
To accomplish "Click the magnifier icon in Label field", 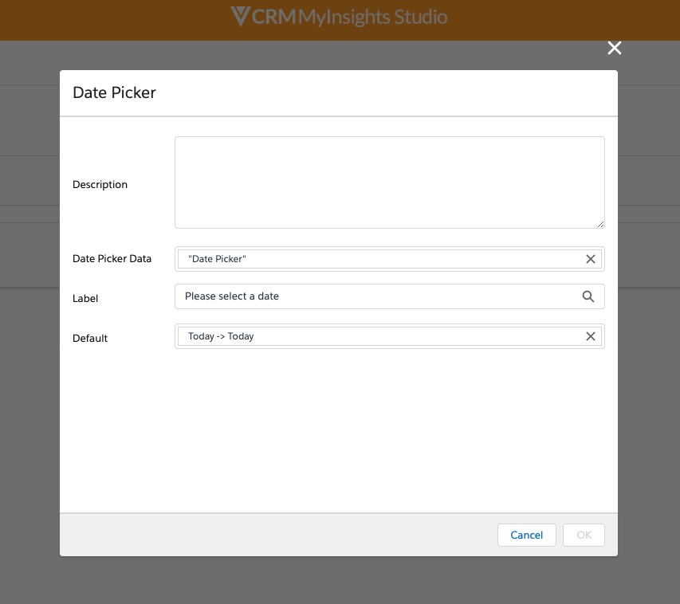I will point(588,296).
